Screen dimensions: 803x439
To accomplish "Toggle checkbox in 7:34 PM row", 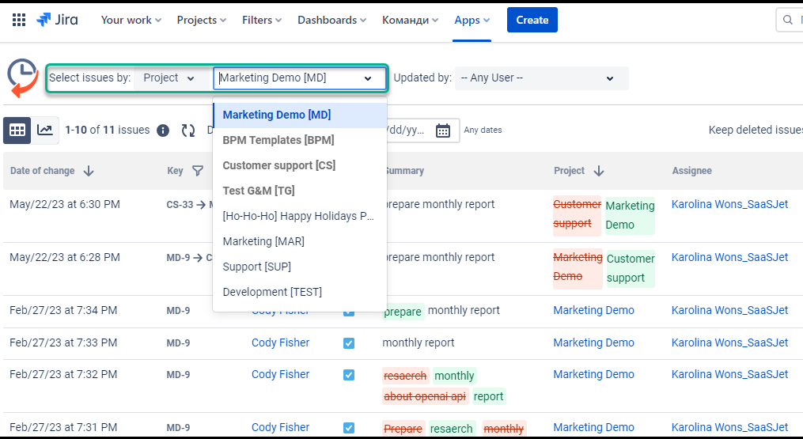I will click(349, 311).
